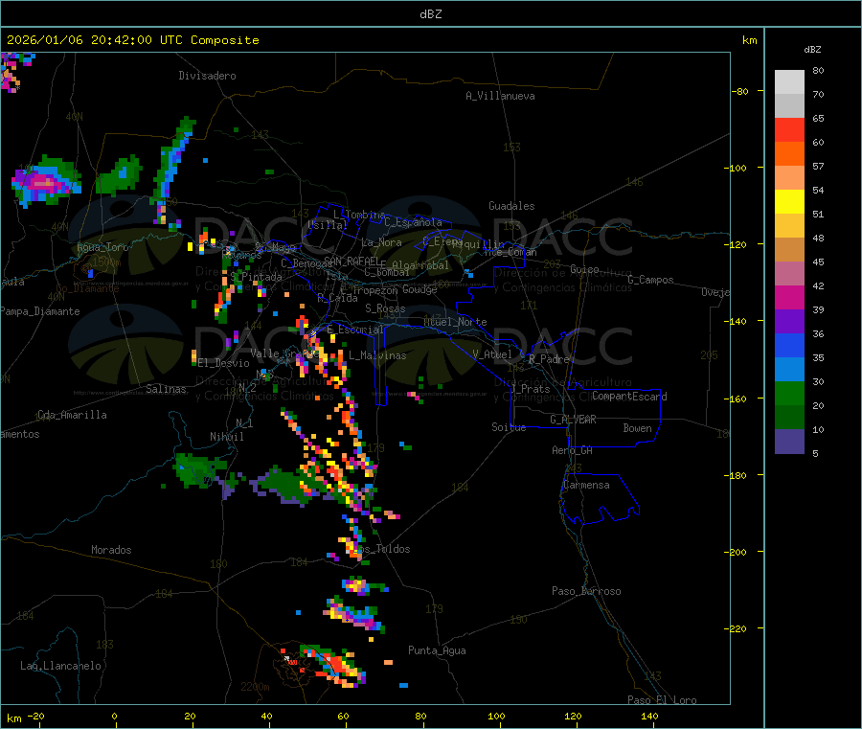Click the -200 km vertical axis tick
The image size is (862, 729).
tap(737, 552)
